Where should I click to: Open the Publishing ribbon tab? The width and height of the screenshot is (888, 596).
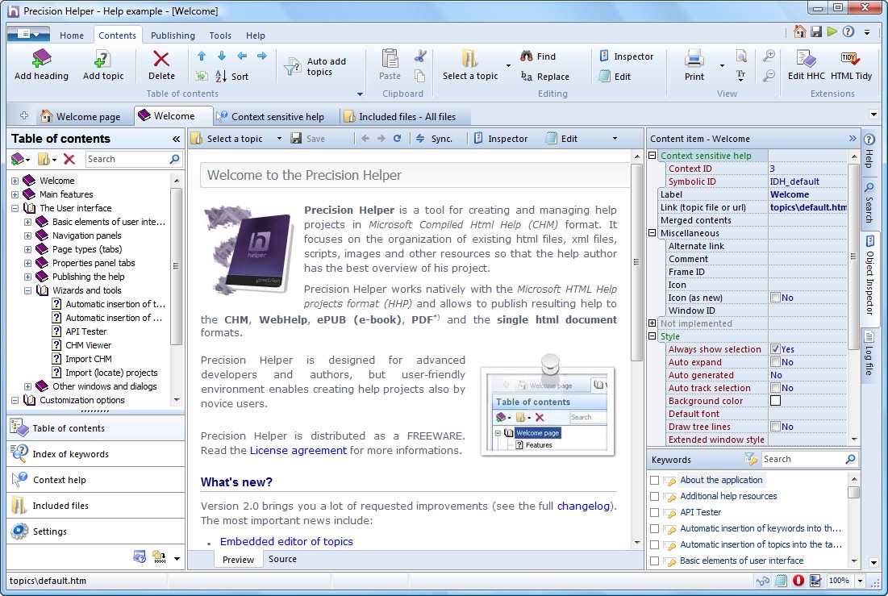(173, 35)
